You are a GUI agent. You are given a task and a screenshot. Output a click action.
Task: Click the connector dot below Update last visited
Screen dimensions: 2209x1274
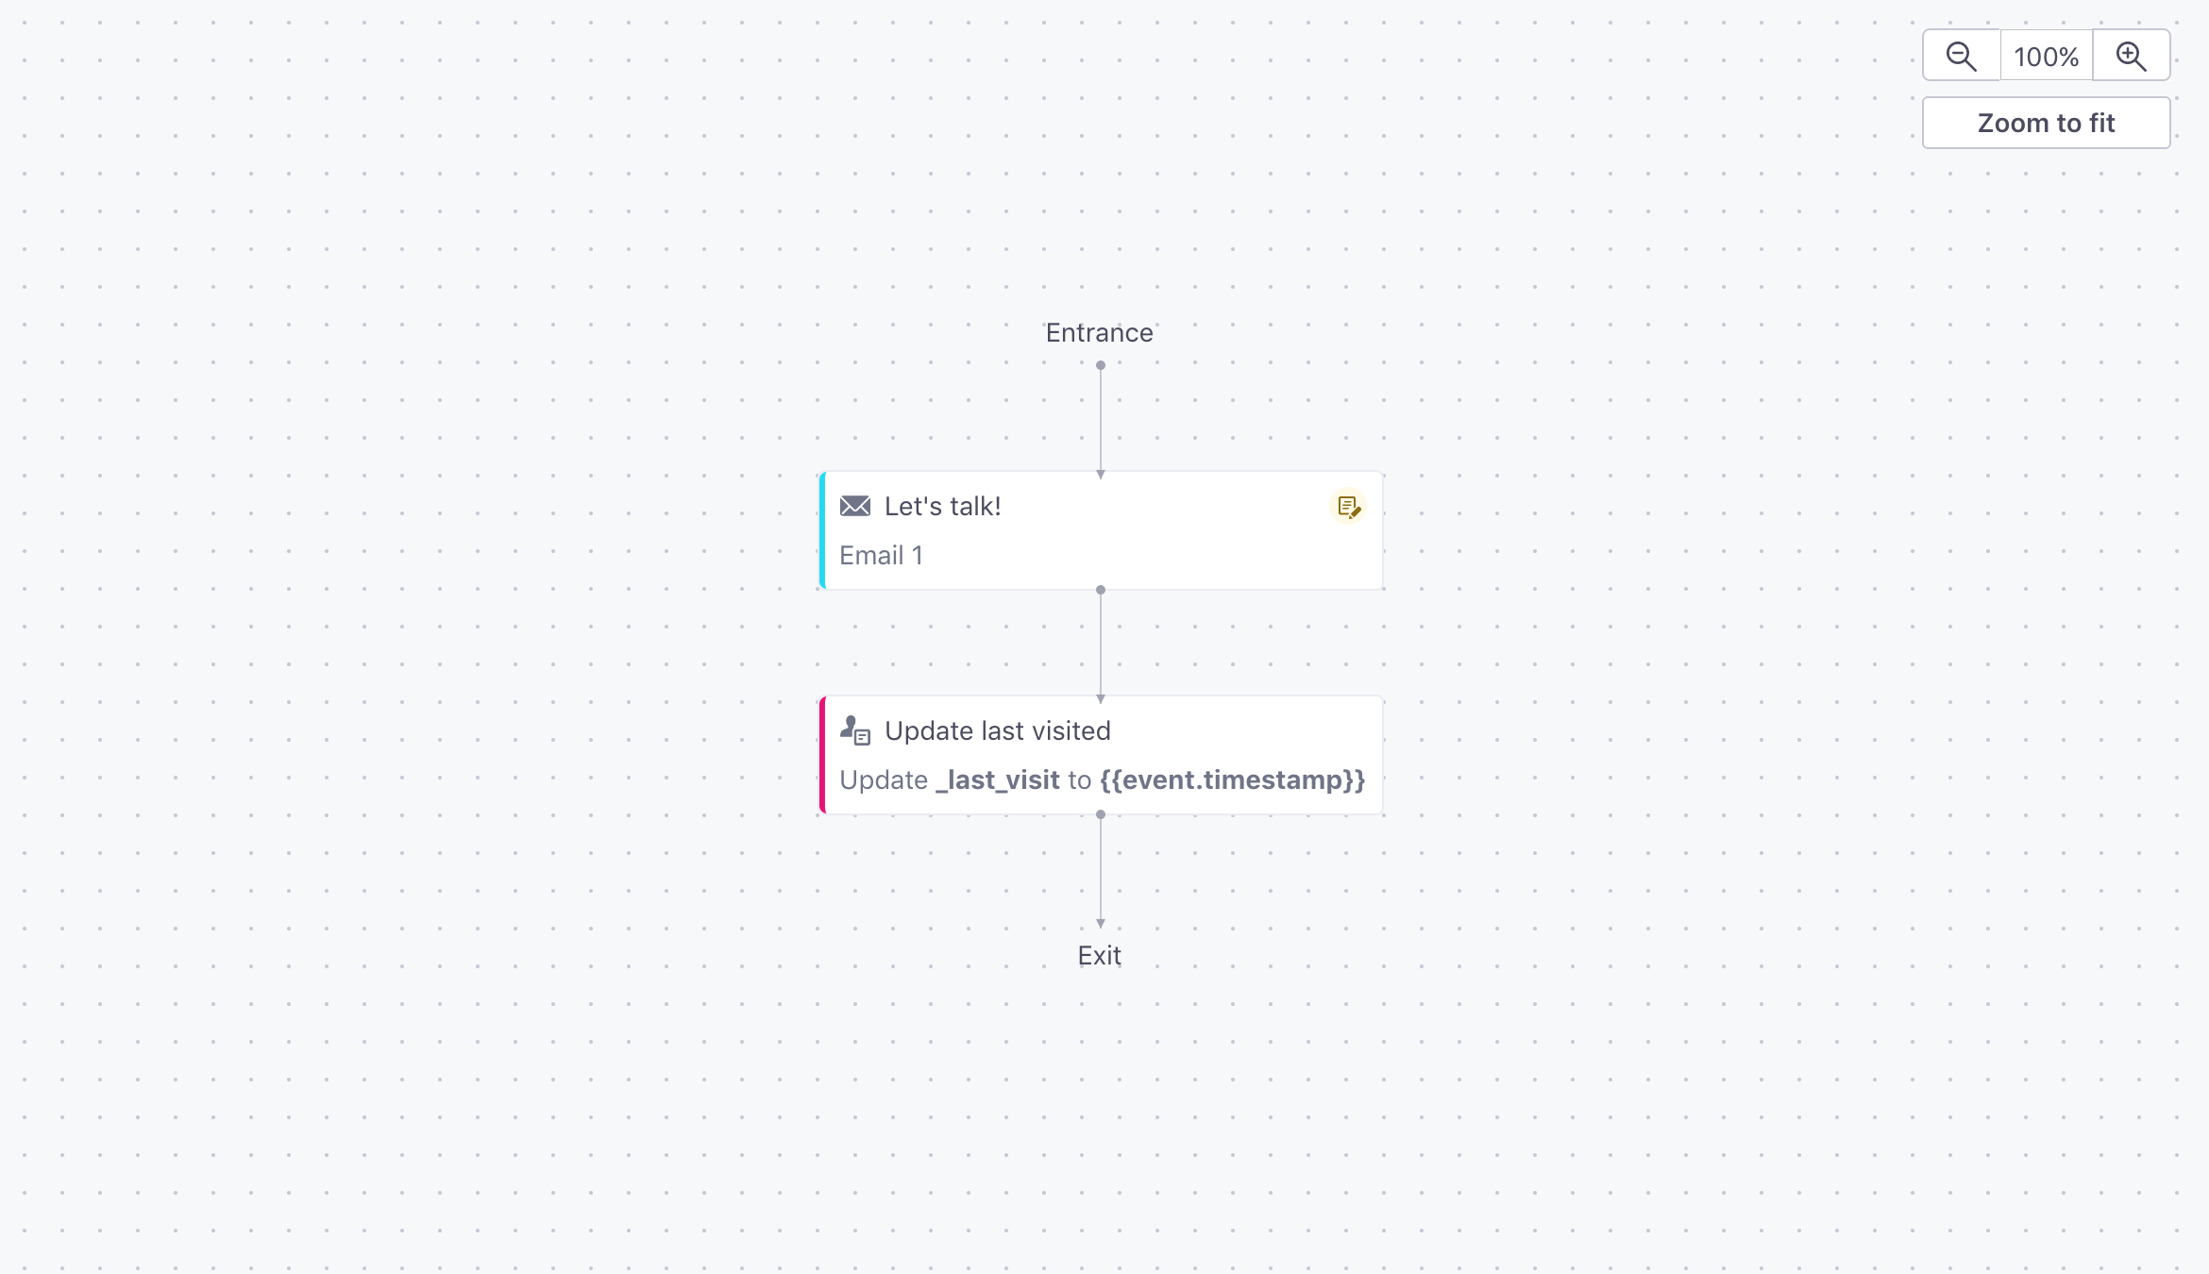[x=1101, y=814]
